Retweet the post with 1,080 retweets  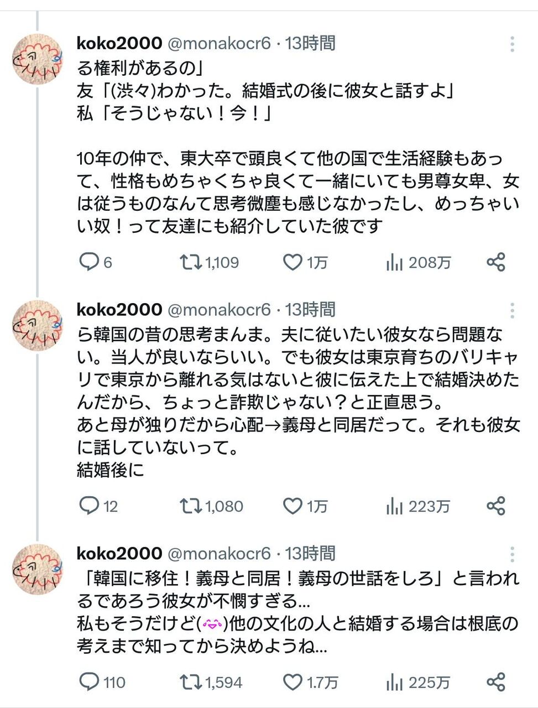[191, 506]
